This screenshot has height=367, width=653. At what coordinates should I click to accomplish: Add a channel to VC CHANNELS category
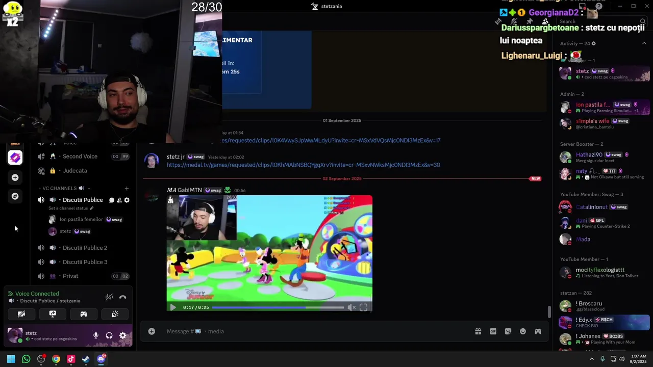tap(127, 189)
